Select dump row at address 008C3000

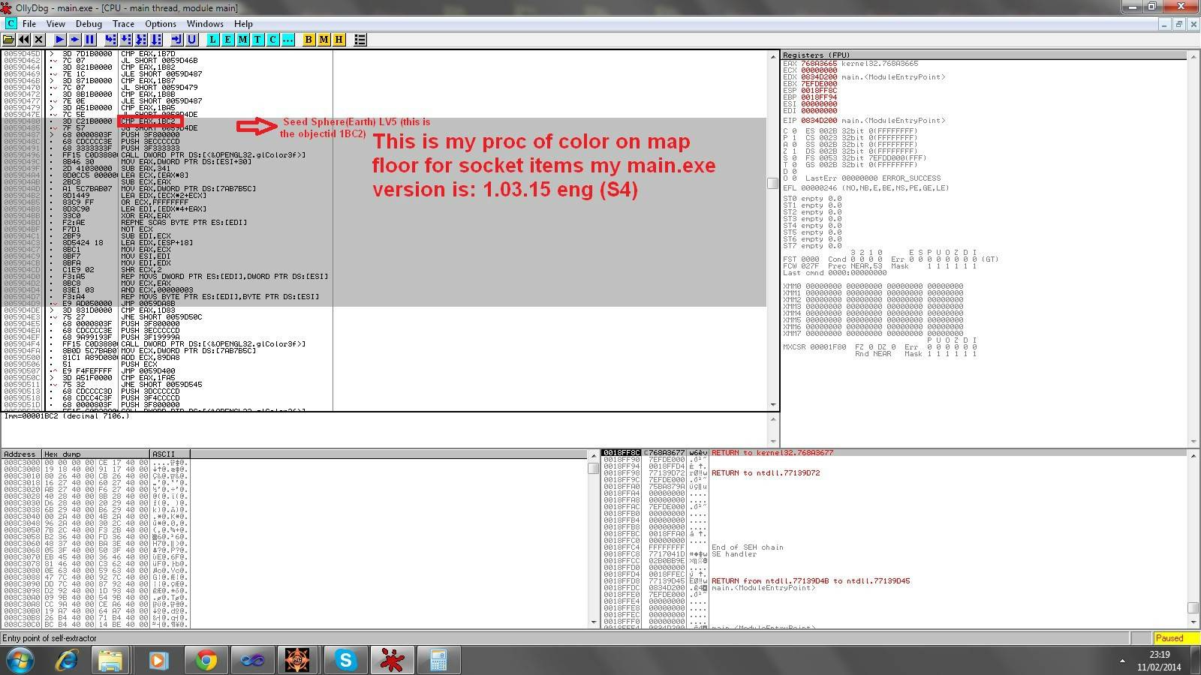pyautogui.click(x=95, y=462)
